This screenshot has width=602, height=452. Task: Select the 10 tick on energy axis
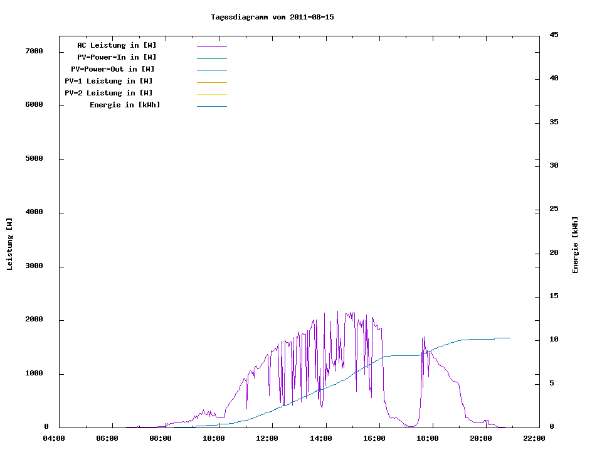tap(554, 340)
